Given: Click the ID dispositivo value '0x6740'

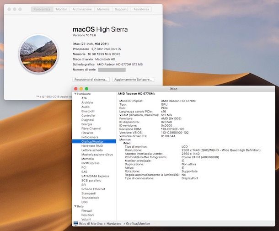Looking at the screenshot, I should tap(166, 122).
